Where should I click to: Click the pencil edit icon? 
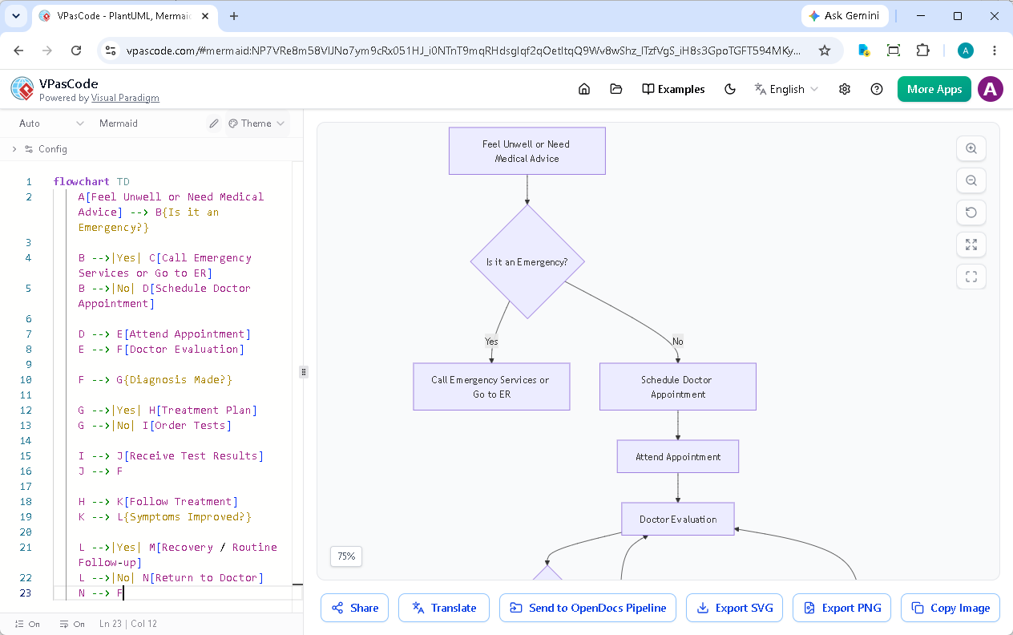214,123
